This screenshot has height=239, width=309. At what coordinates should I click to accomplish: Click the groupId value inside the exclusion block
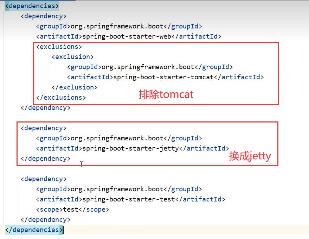(x=148, y=67)
